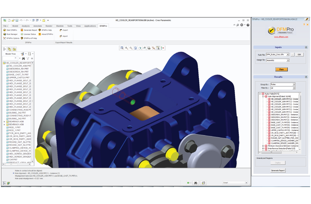
Task: Open the www.dfmpro.com link
Action: point(281,37)
